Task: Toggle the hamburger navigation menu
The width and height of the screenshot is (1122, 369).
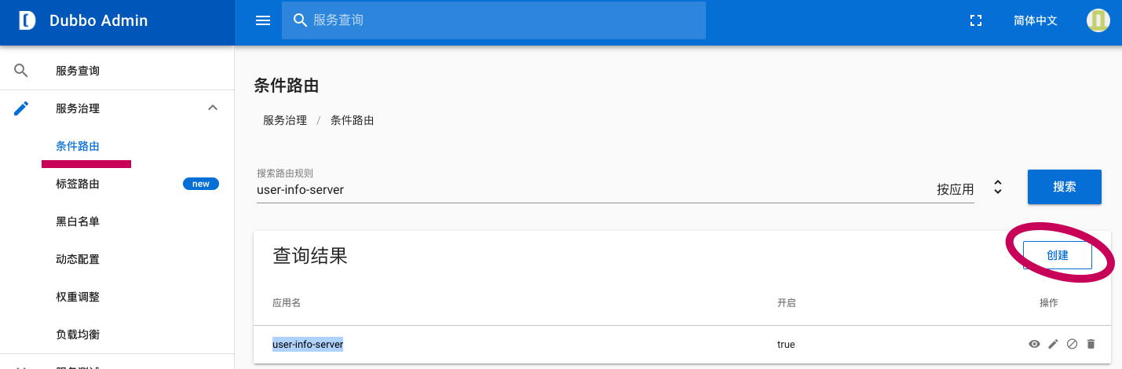Action: 263,21
